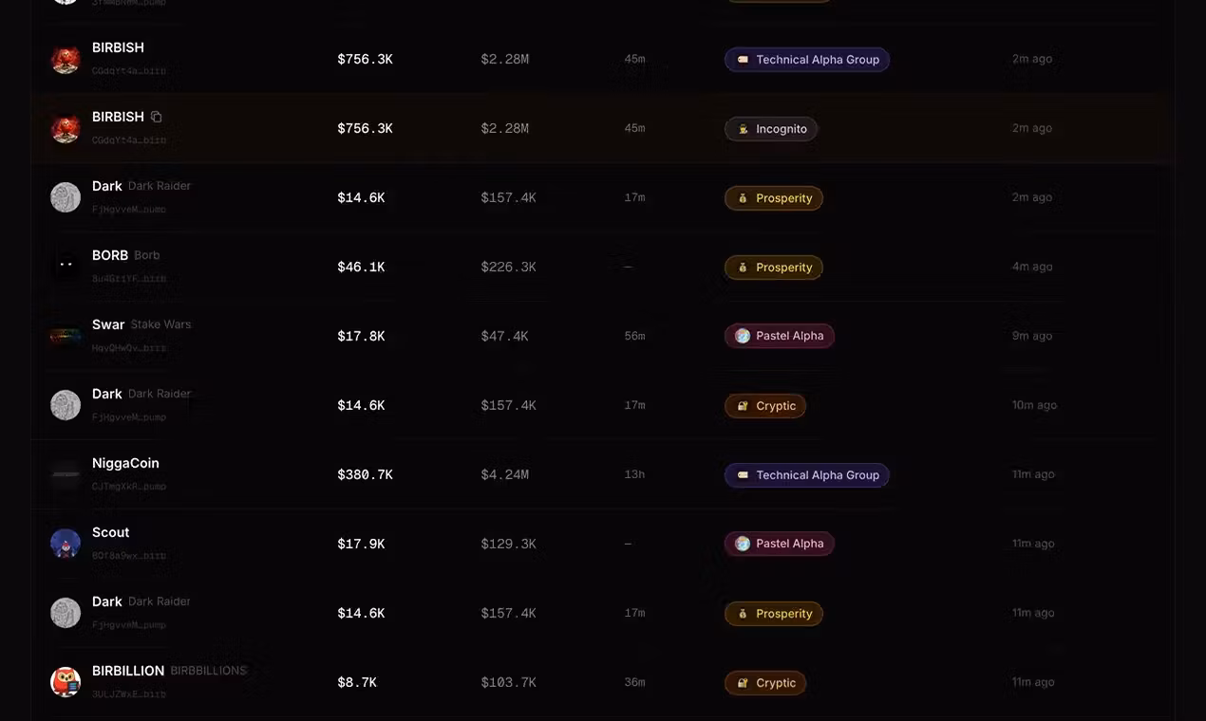Click BIRBISH avatar in Technical Alpha Group row
The width and height of the screenshot is (1206, 721).
(x=66, y=59)
